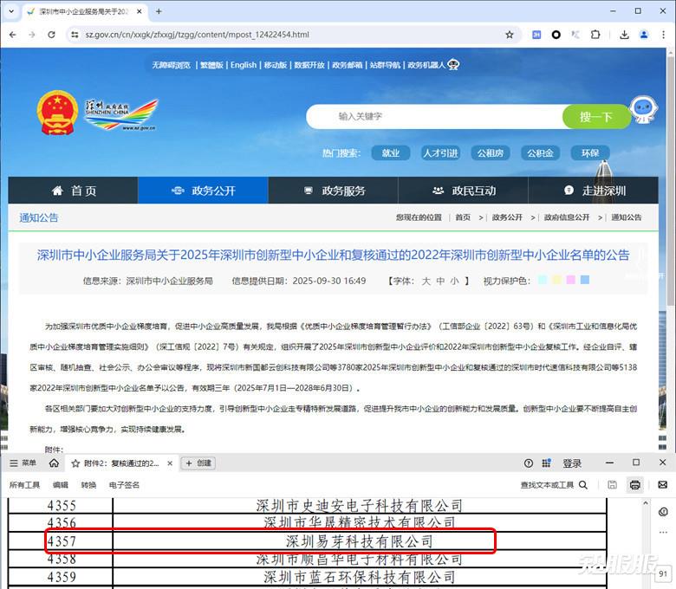Screen dimensions: 676x589
Task: Open the browser extensions puzzle icon
Action: [595, 35]
